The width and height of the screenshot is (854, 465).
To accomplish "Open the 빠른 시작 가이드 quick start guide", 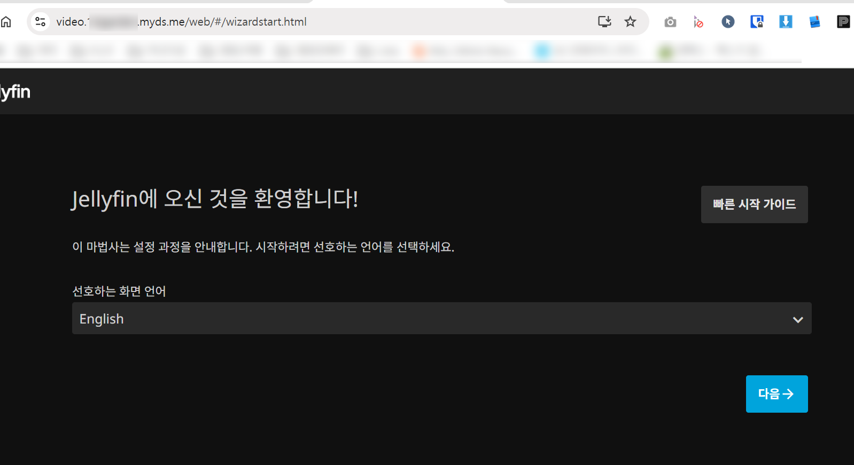I will click(x=754, y=204).
